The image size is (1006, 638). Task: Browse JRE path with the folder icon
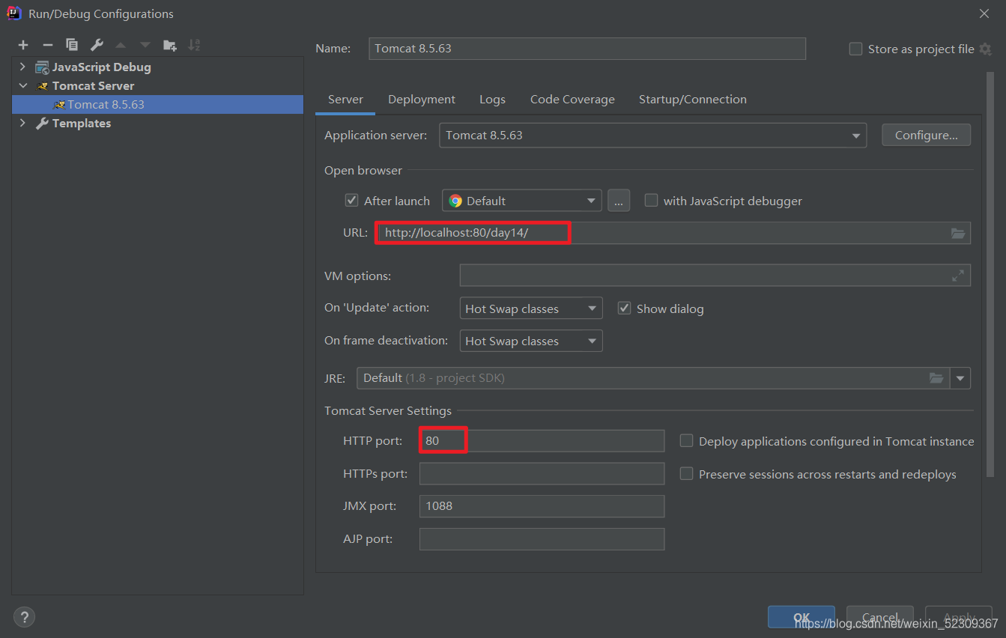point(936,378)
